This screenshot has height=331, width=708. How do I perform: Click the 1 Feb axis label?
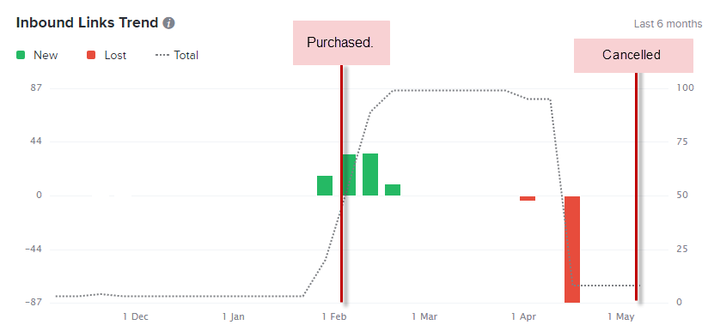[x=333, y=317]
